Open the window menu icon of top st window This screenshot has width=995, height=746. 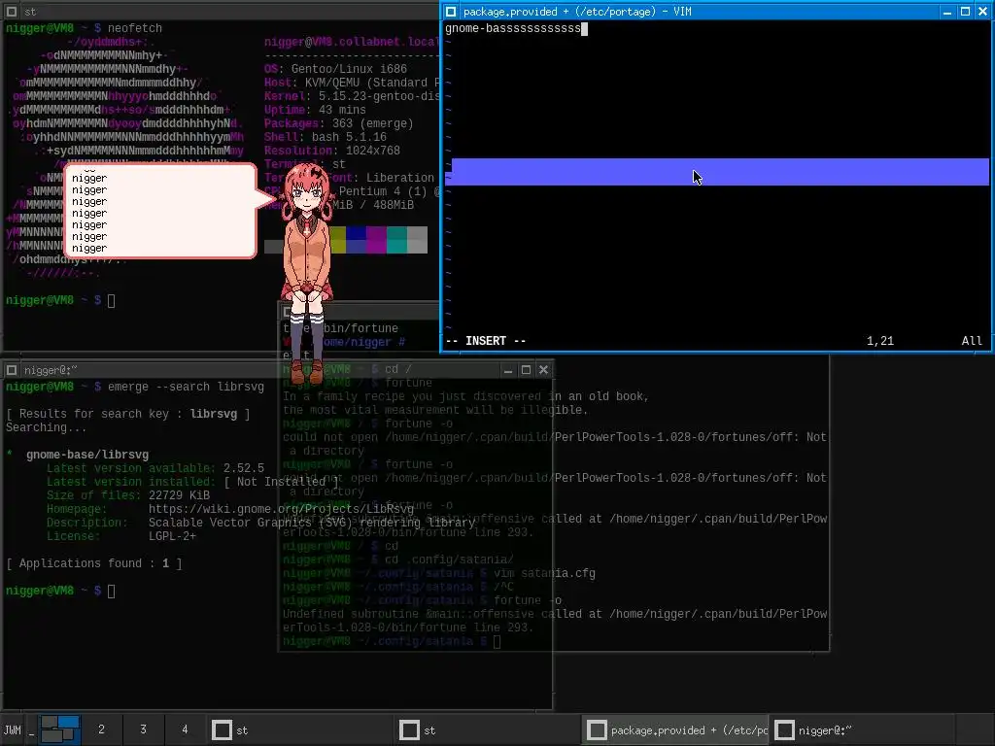[12, 12]
